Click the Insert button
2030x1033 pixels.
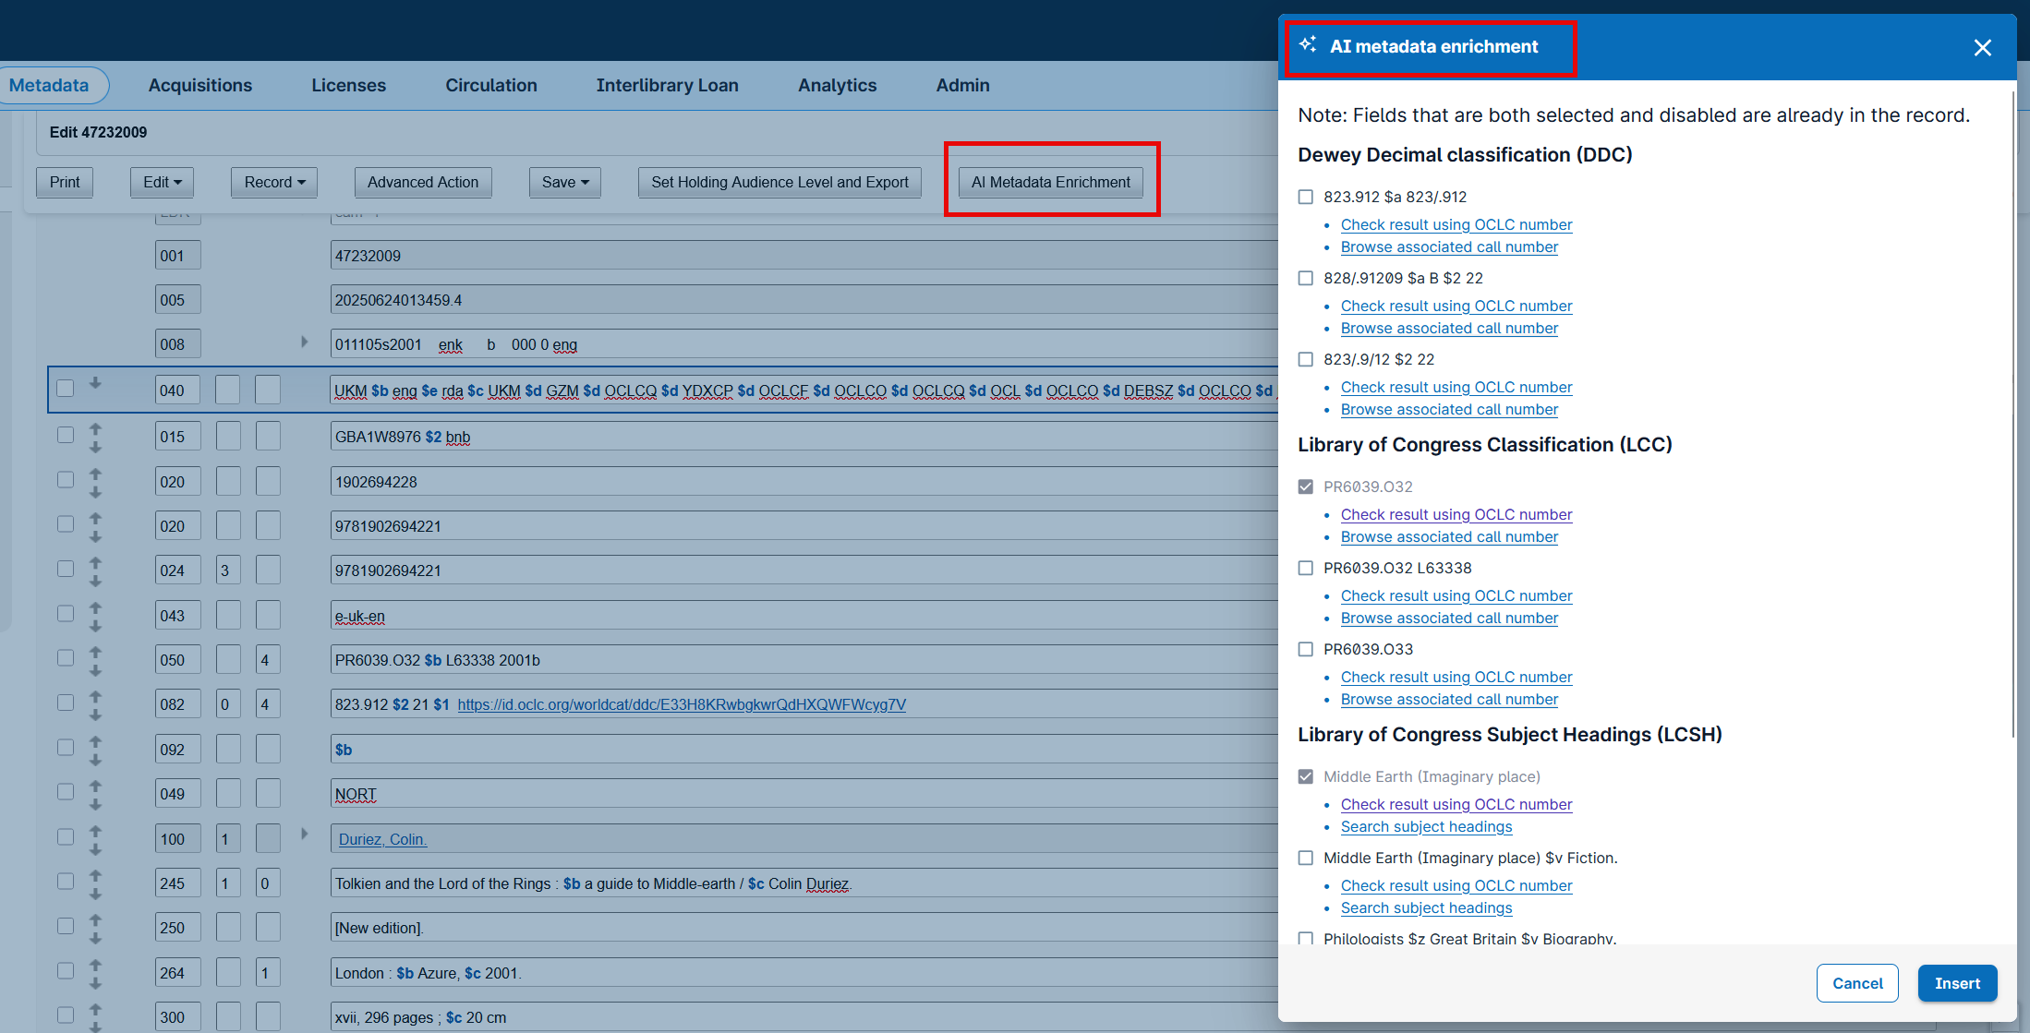tap(1957, 983)
